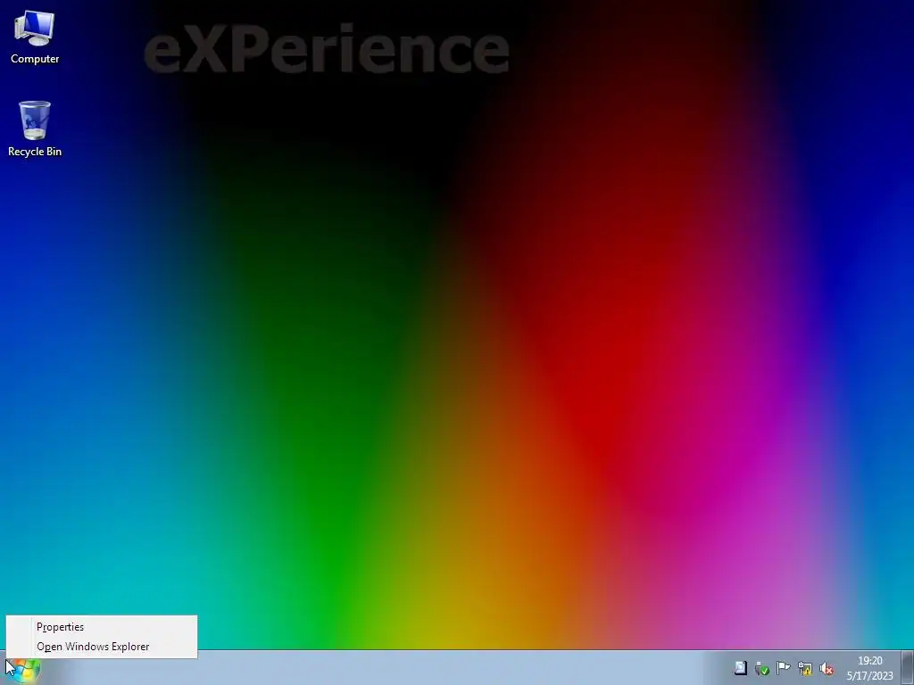Choose Open Windows Explorer menu entry
This screenshot has width=914, height=685.
[102, 647]
